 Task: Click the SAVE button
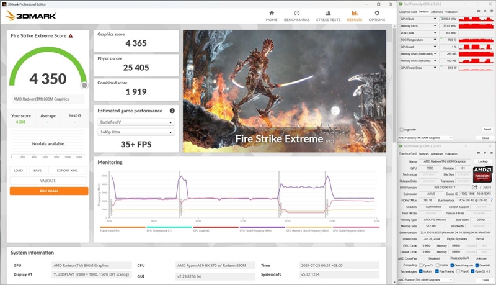[37, 170]
